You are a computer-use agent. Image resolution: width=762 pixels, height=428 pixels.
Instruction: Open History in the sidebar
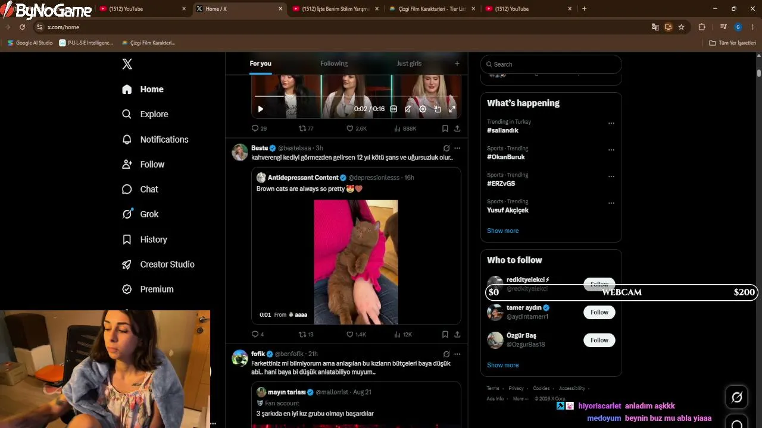(145, 239)
